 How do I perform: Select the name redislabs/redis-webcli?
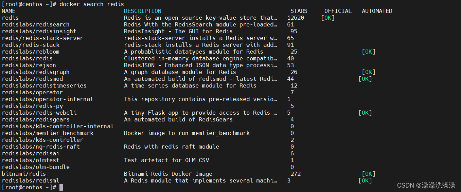click(39, 113)
